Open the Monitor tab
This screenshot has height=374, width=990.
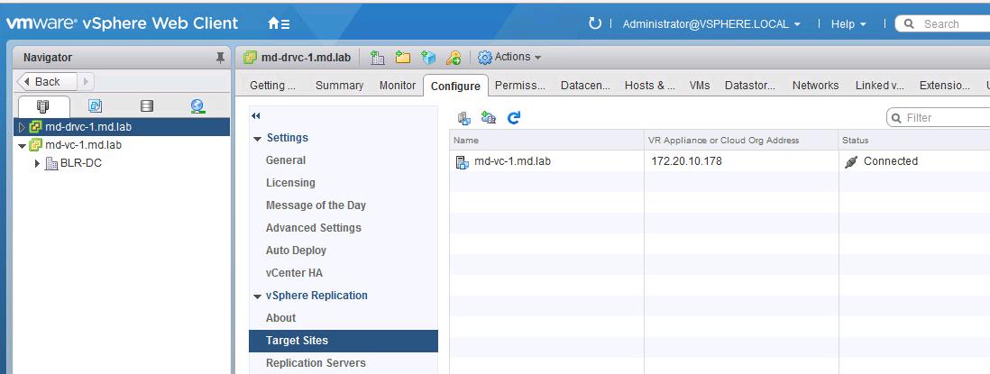coord(397,85)
